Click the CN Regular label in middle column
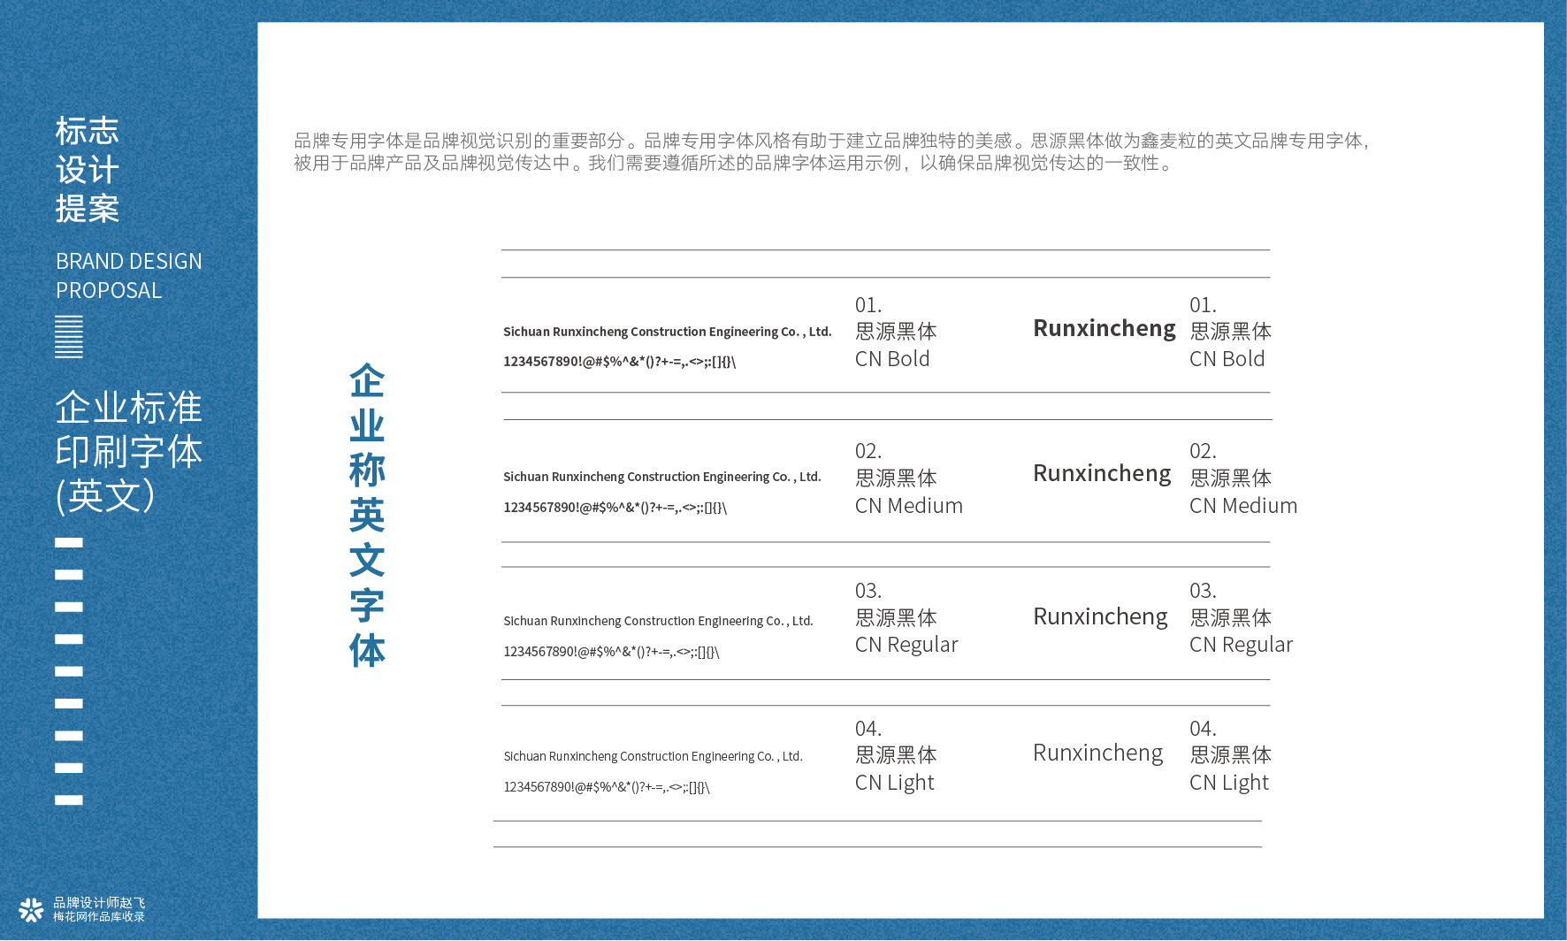Image resolution: width=1567 pixels, height=941 pixels. point(906,645)
